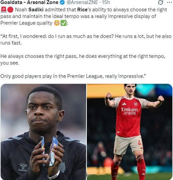
Task: Click the Emirates Fly Better shirt logo
Action: pyautogui.click(x=130, y=111)
